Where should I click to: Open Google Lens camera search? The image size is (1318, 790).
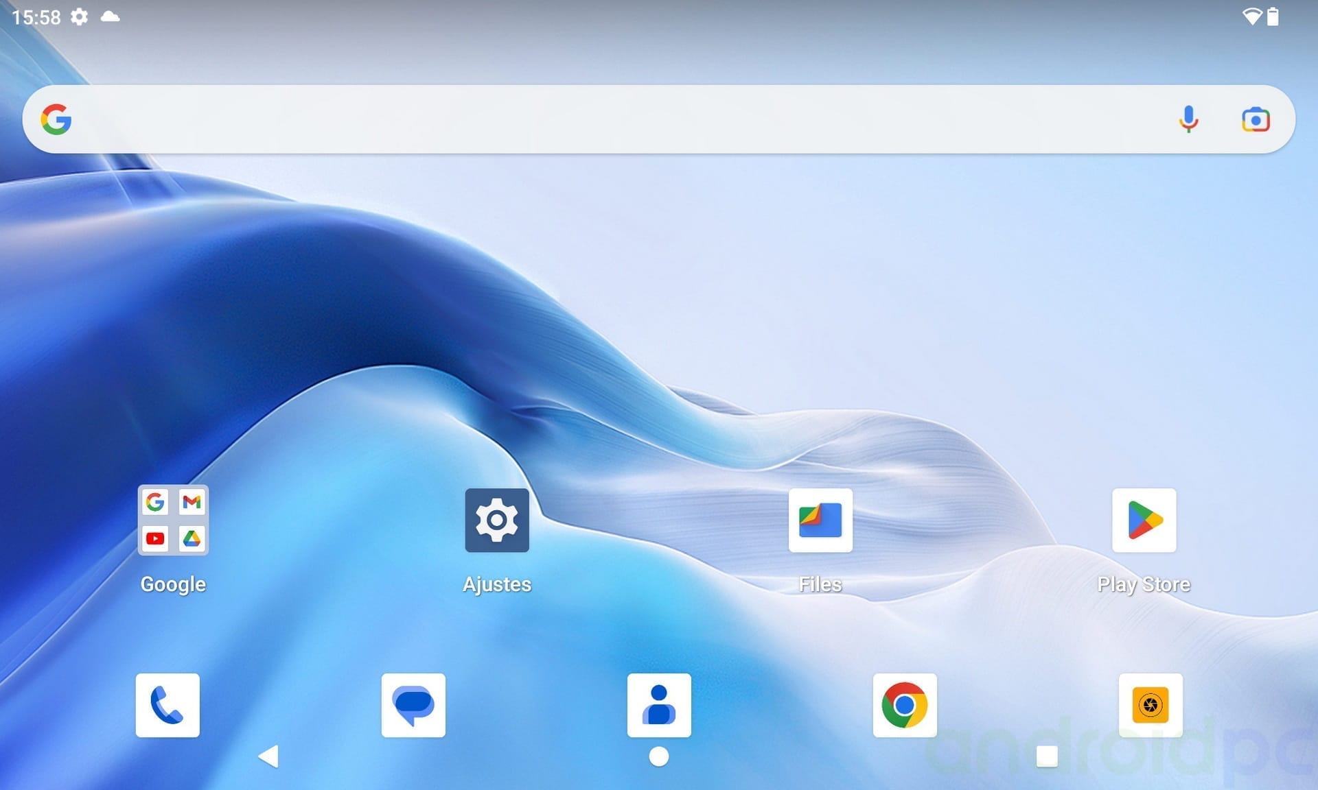point(1256,119)
